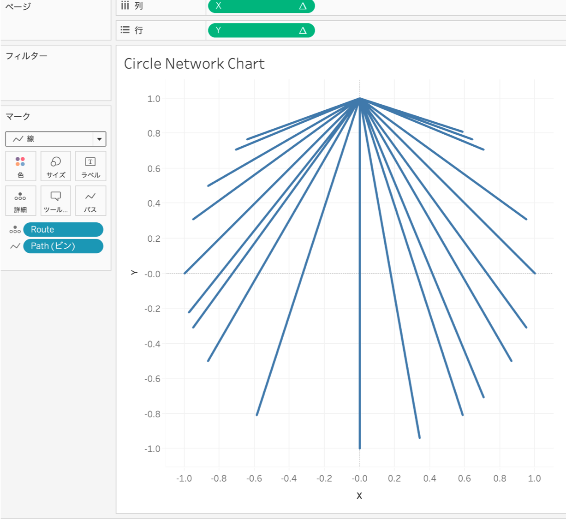This screenshot has width=566, height=519.
Task: Click the Columns (列) shelf icon
Action: pyautogui.click(x=125, y=6)
